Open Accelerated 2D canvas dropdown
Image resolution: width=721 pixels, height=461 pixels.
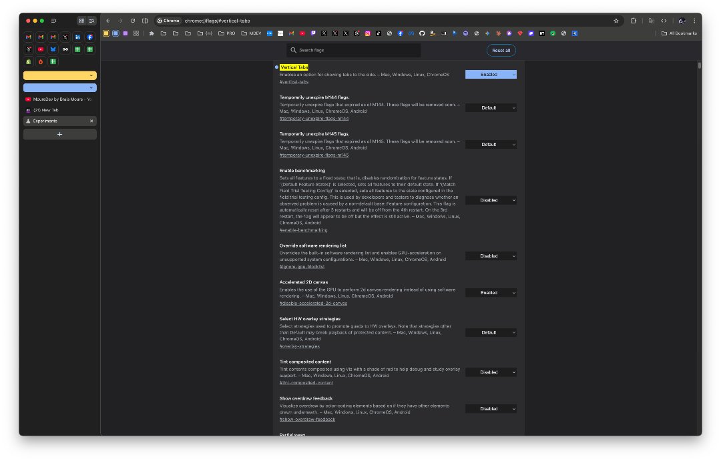click(x=491, y=293)
